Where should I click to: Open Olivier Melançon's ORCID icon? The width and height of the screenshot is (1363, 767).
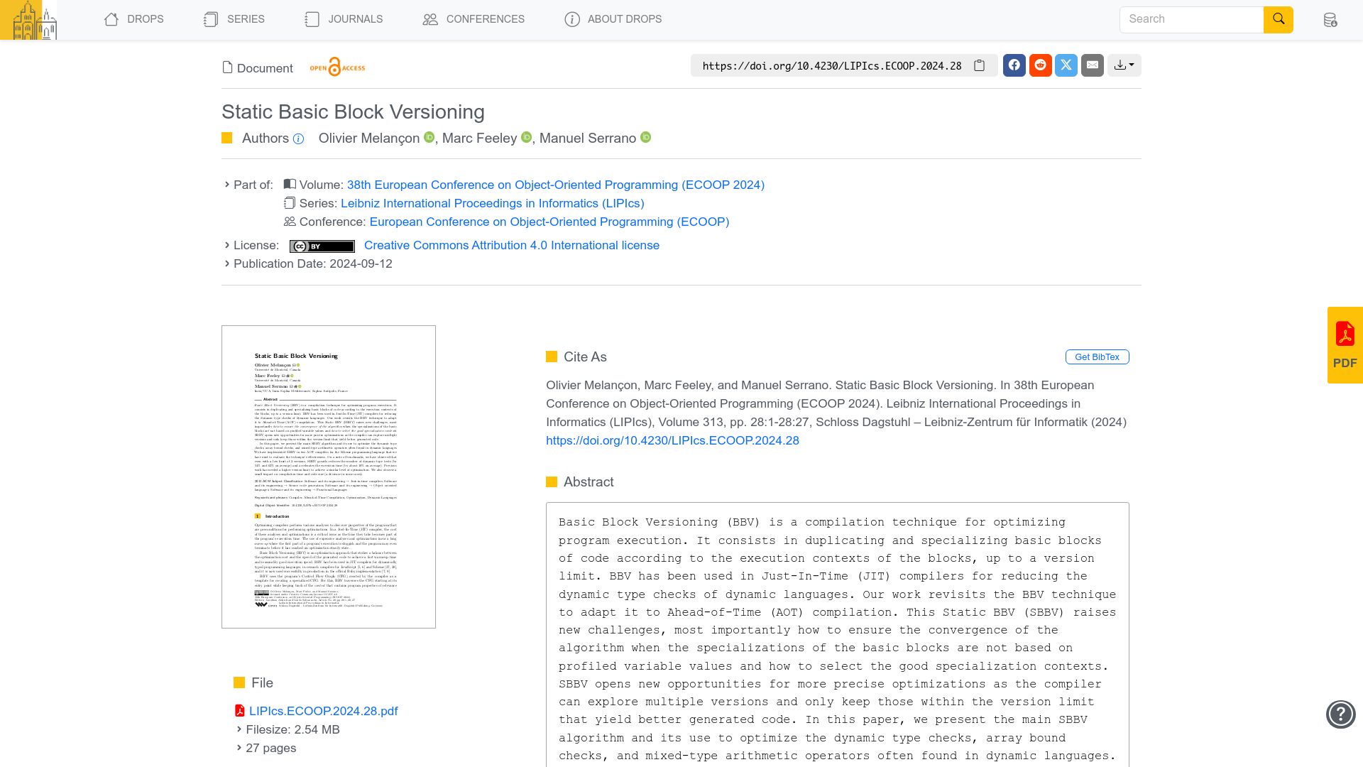pos(429,137)
